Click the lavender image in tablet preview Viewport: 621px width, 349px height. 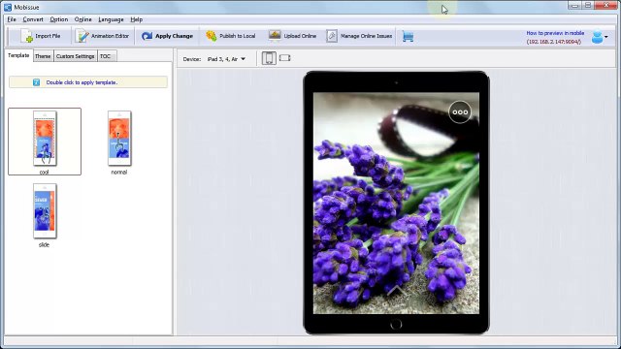(396, 203)
